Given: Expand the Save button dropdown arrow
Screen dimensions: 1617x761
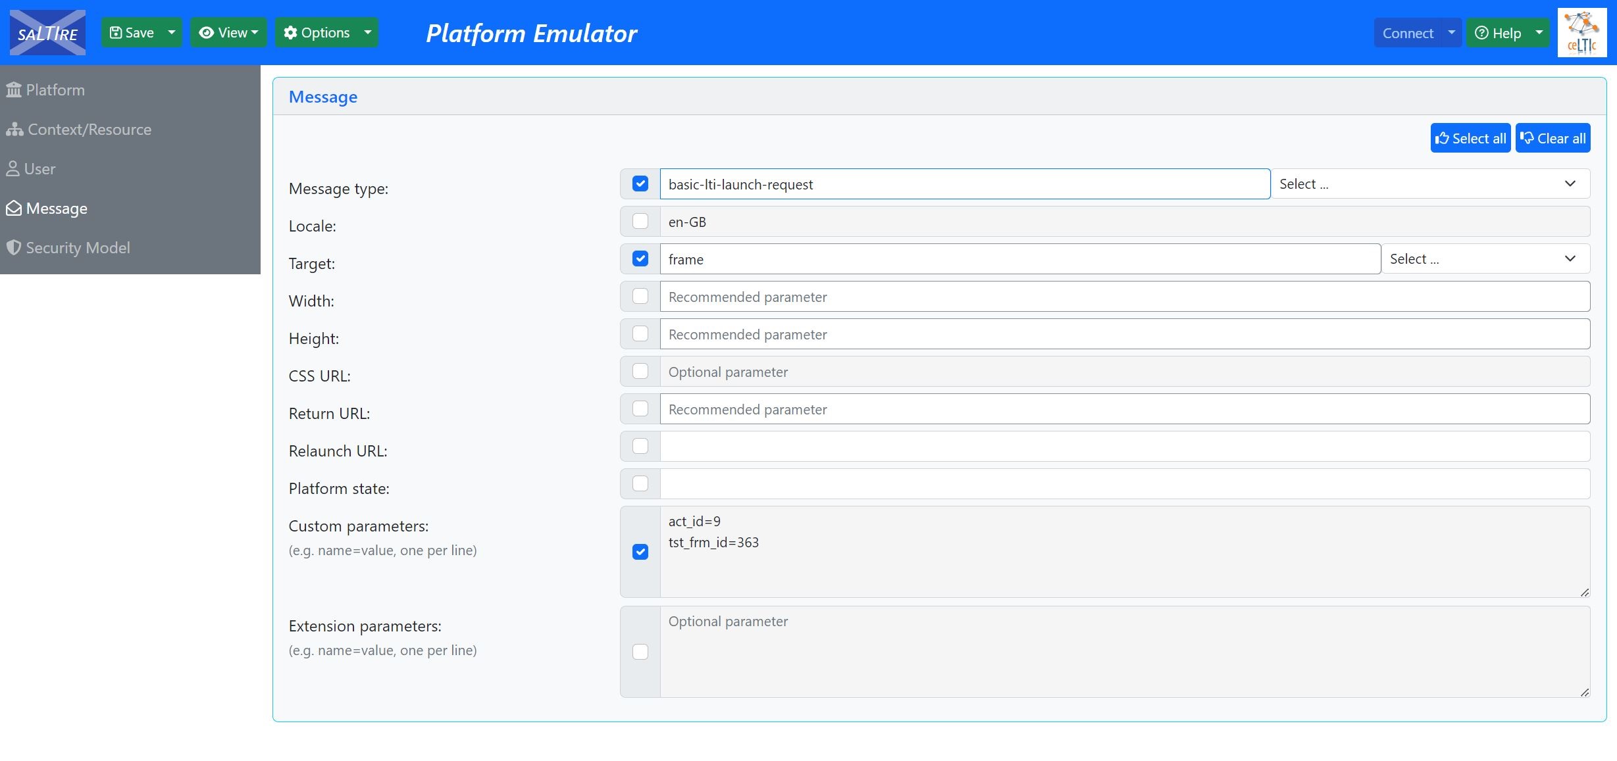Looking at the screenshot, I should click(x=172, y=32).
